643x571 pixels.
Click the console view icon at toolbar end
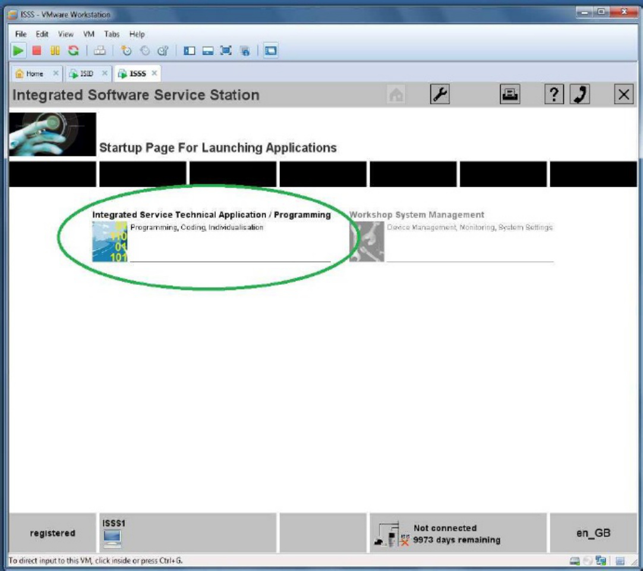[x=270, y=51]
